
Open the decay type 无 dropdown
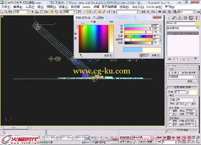pyautogui.click(x=186, y=100)
